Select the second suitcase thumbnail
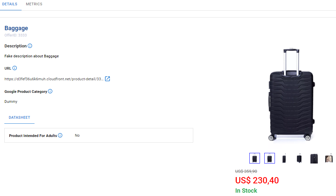The width and height of the screenshot is (336, 196). (x=270, y=158)
